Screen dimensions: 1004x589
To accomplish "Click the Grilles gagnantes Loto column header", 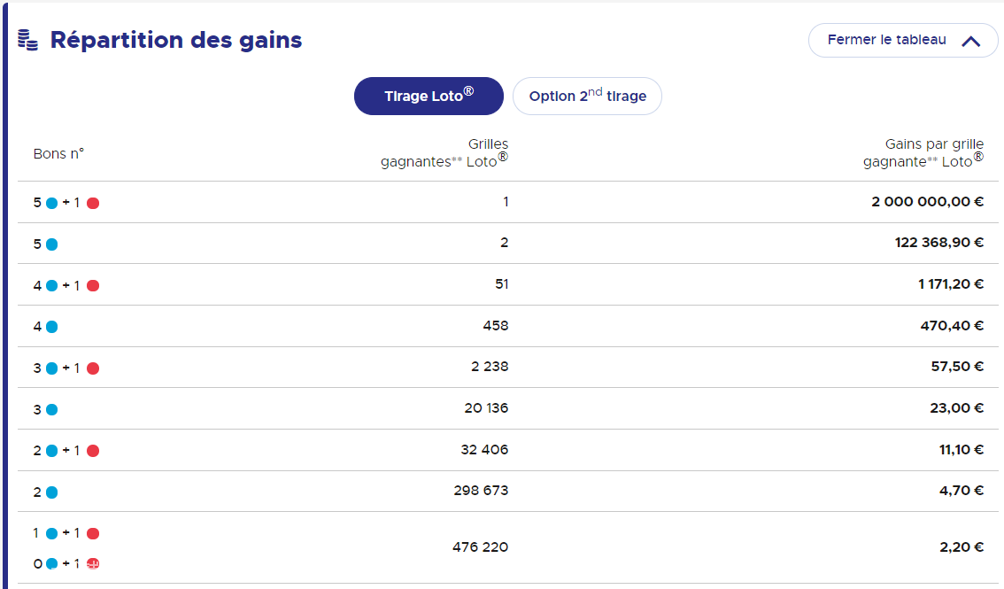I will 444,153.
